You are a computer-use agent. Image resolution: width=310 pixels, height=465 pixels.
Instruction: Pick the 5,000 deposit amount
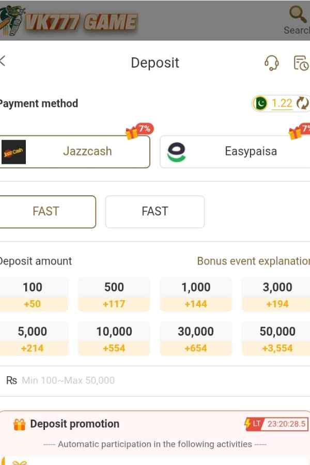click(33, 339)
